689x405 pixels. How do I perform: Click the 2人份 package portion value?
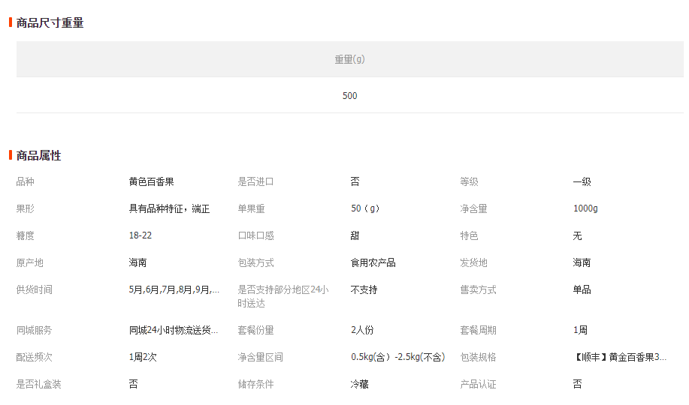tap(362, 331)
